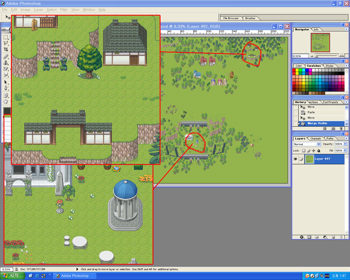
Task: Select Layer 497 name in Layers panel
Action: (322, 159)
